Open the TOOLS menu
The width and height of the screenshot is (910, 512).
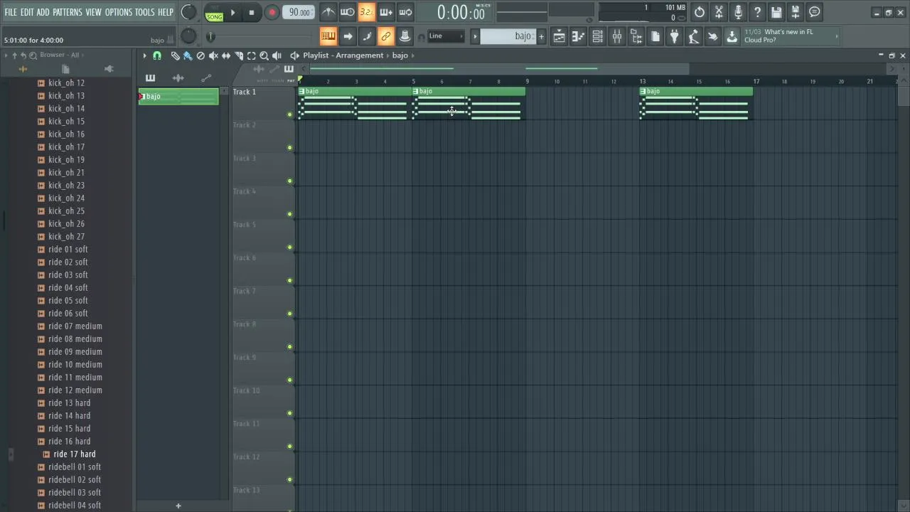tap(144, 12)
